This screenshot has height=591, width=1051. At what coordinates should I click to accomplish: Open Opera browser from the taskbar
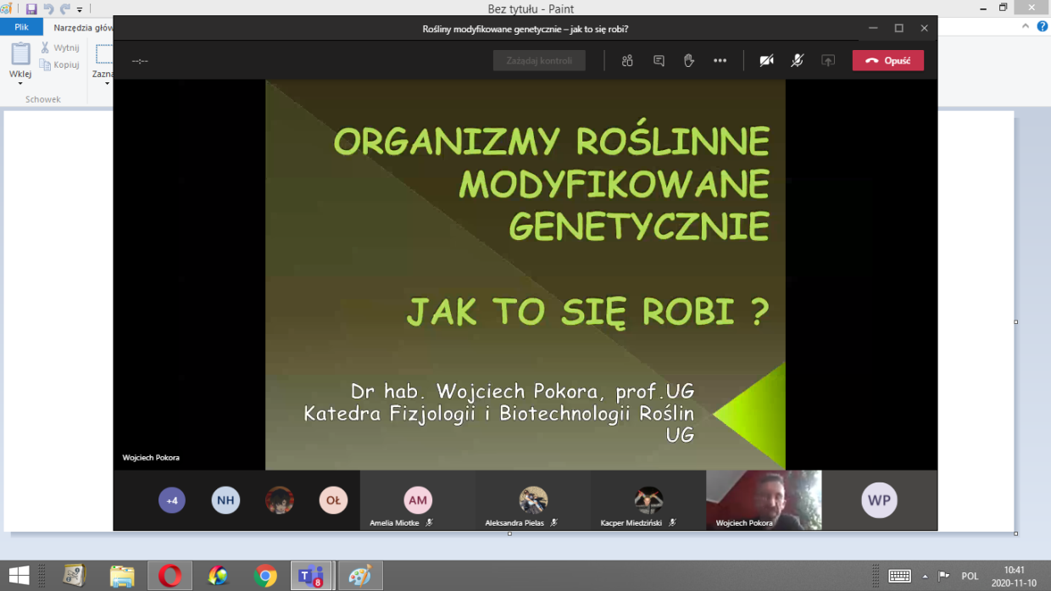coord(170,576)
